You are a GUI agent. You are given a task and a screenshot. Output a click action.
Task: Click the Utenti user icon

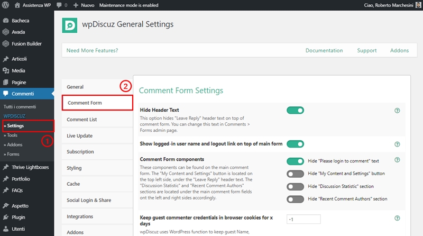[6, 229]
